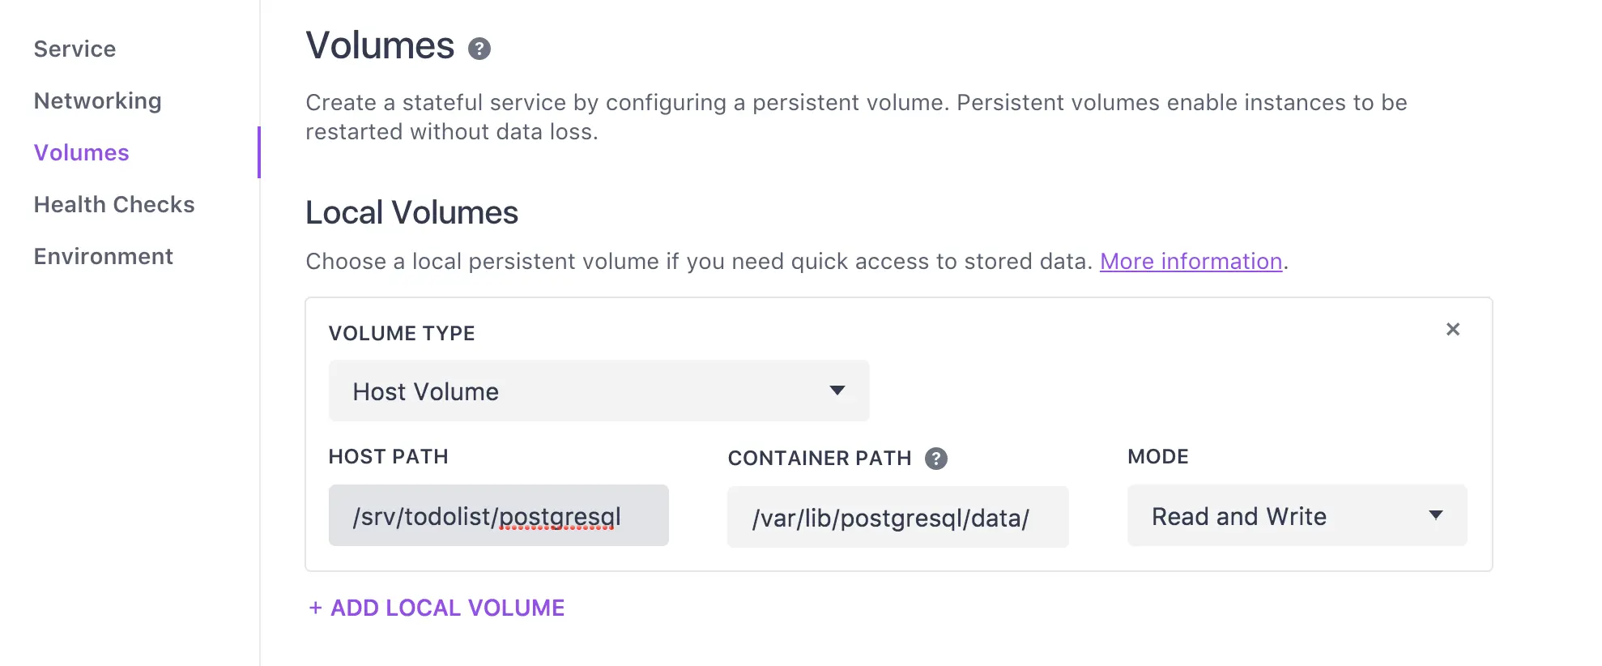Go to the Service section
The height and width of the screenshot is (666, 1602).
coord(75,49)
